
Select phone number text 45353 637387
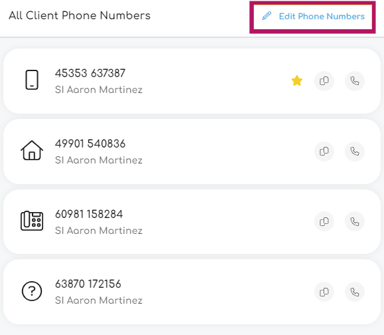tap(90, 73)
